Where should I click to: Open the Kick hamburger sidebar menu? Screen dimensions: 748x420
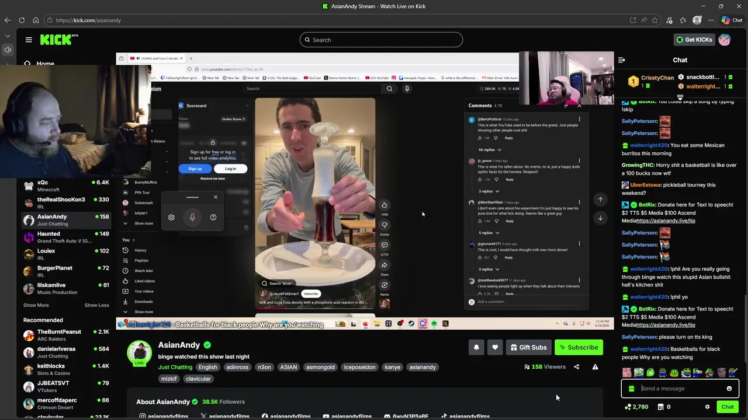tap(29, 40)
